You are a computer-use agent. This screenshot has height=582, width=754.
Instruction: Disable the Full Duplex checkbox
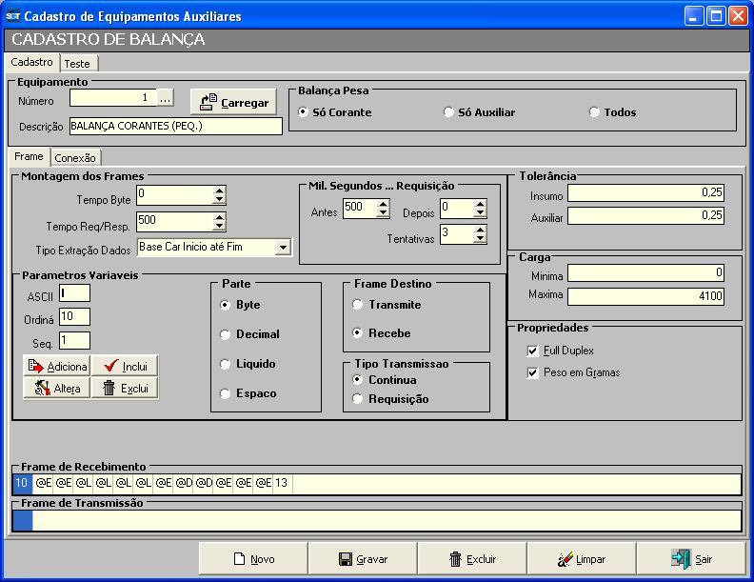[532, 351]
